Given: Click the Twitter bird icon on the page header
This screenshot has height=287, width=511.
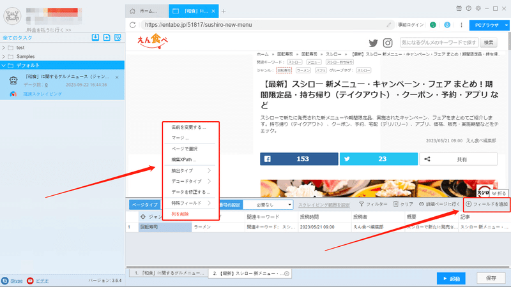Looking at the screenshot, I should click(x=373, y=43).
